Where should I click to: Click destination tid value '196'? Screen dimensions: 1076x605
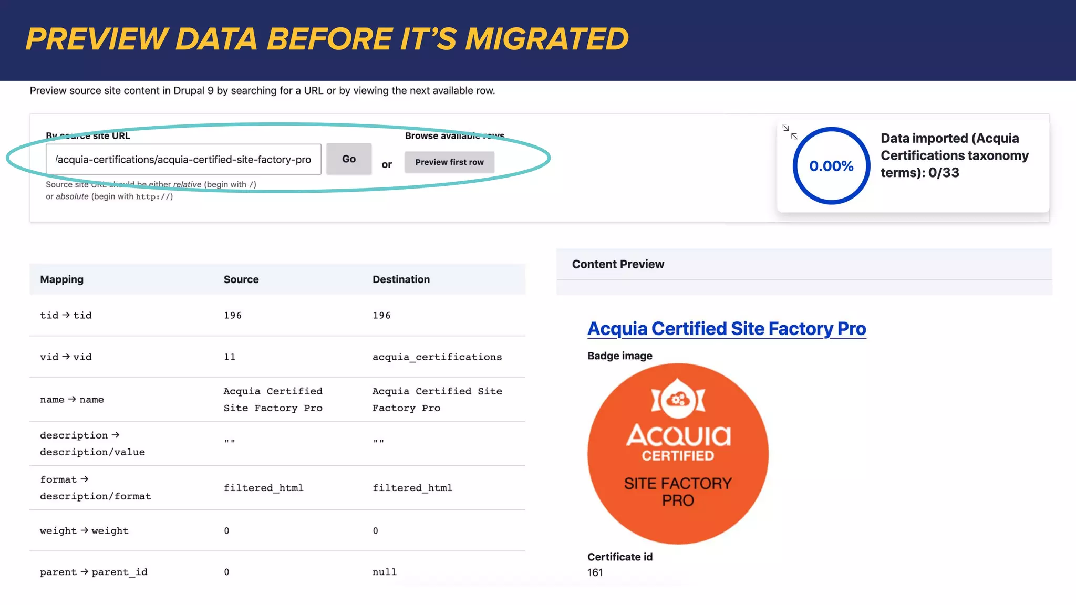[x=381, y=315]
